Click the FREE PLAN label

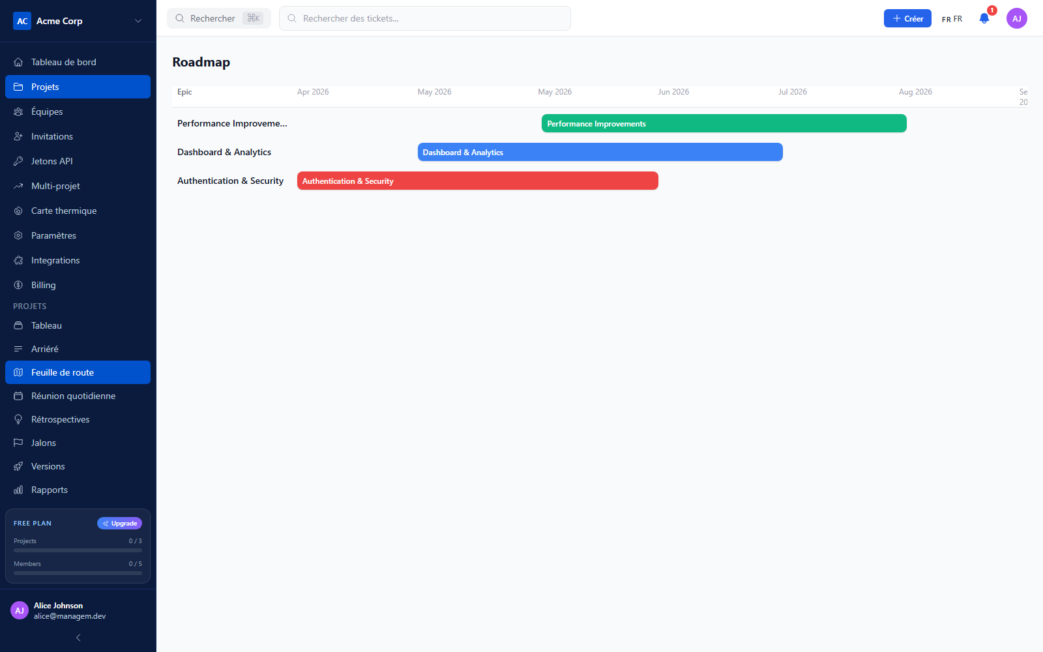tap(33, 524)
